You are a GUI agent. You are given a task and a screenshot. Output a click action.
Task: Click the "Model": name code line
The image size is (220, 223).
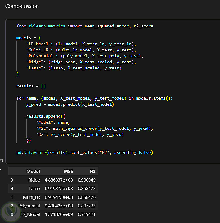[x=53, y=122]
